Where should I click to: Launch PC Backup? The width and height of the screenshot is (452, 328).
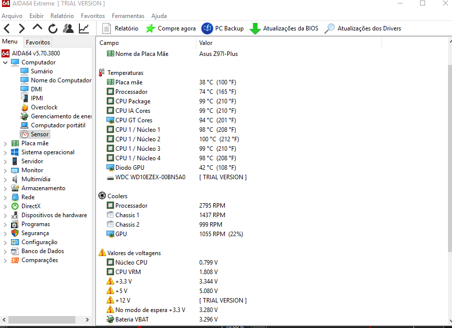click(x=222, y=28)
